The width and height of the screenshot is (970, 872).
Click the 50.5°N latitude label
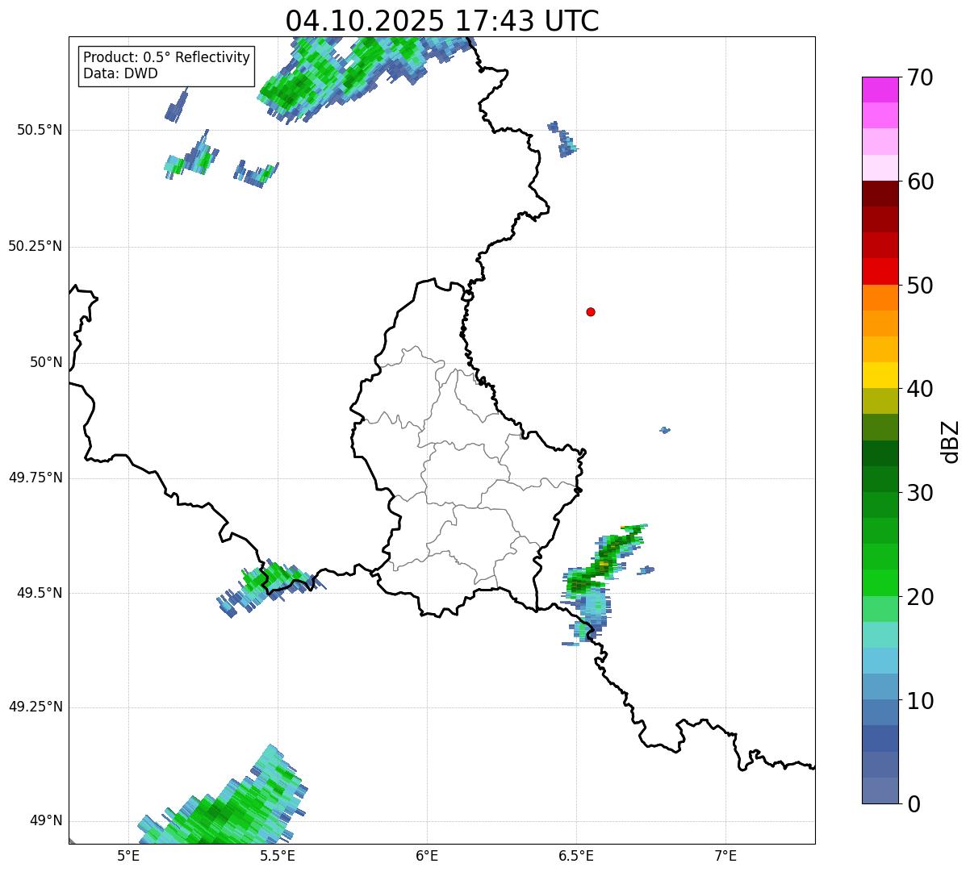40,130
